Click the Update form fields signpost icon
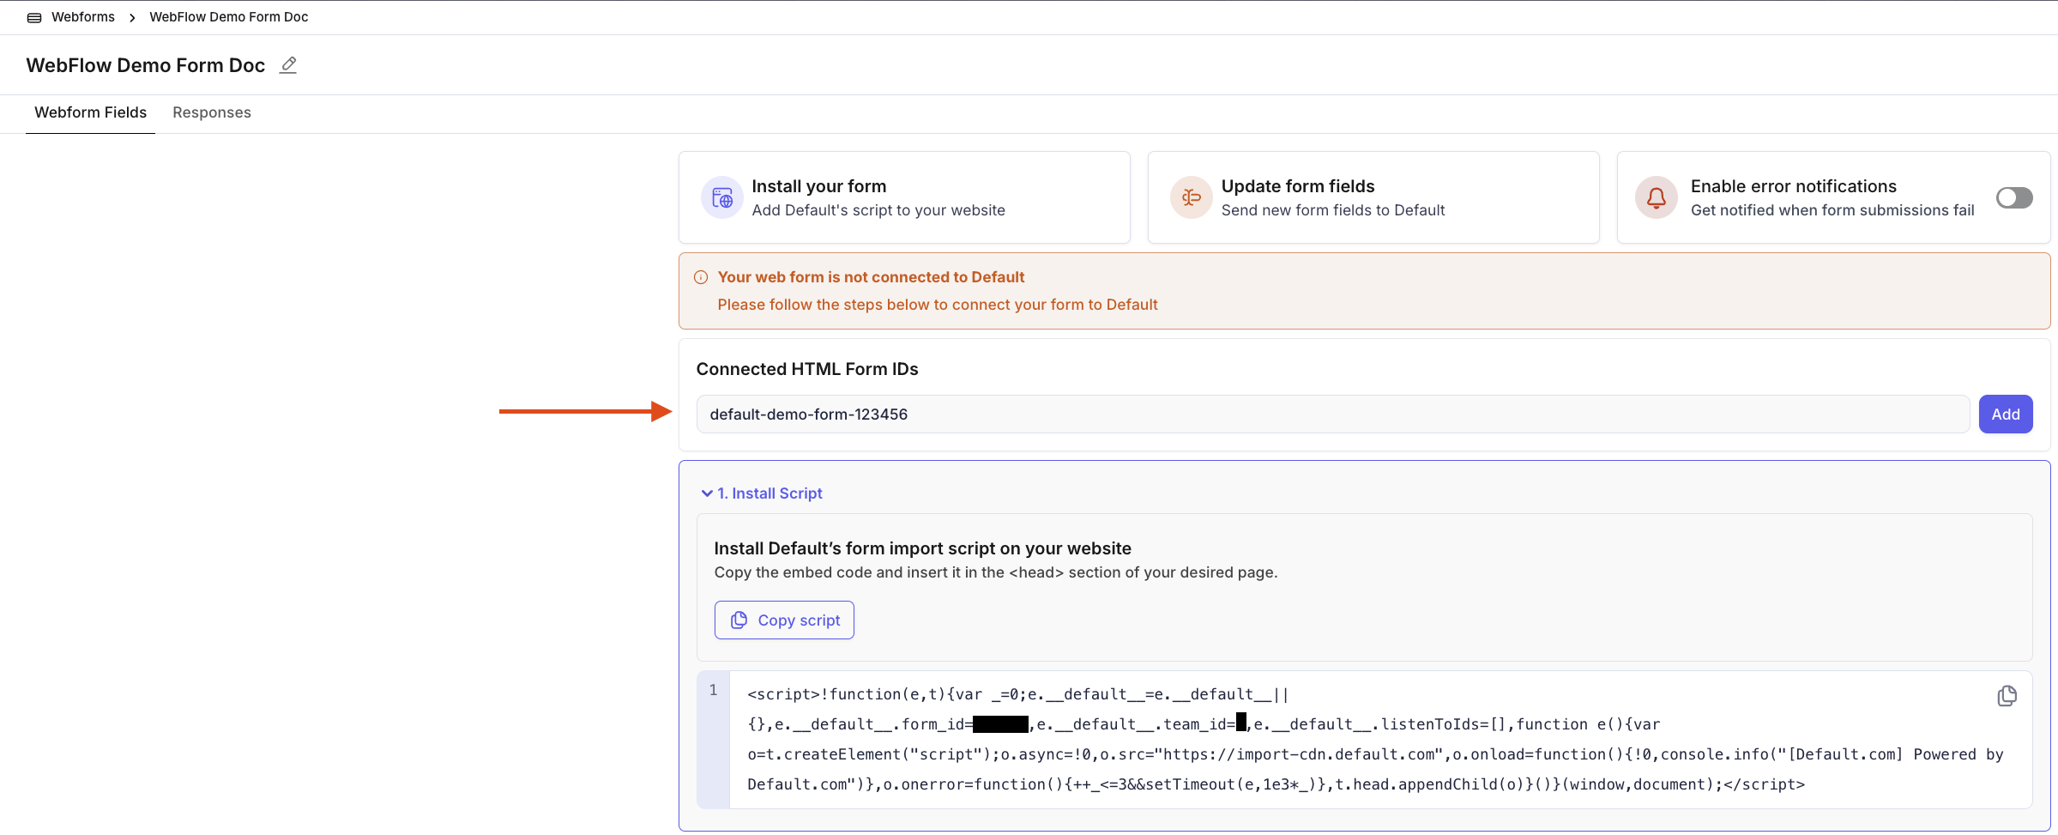Image resolution: width=2058 pixels, height=835 pixels. (x=1192, y=198)
